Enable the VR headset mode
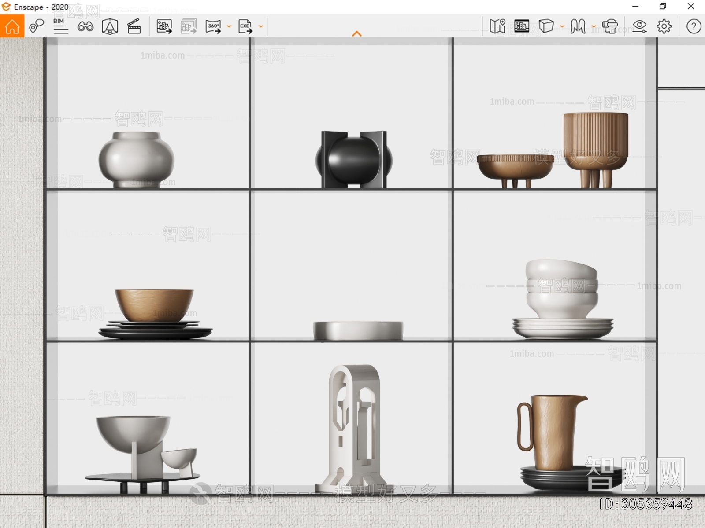The width and height of the screenshot is (705, 528). tap(610, 26)
